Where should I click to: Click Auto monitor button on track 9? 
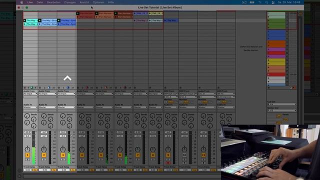tap(171, 102)
